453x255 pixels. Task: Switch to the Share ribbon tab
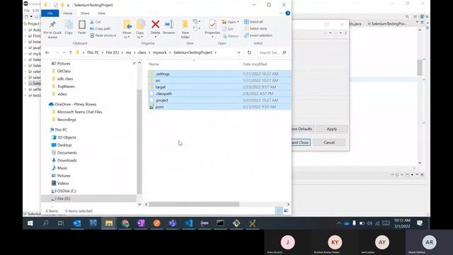click(x=85, y=13)
